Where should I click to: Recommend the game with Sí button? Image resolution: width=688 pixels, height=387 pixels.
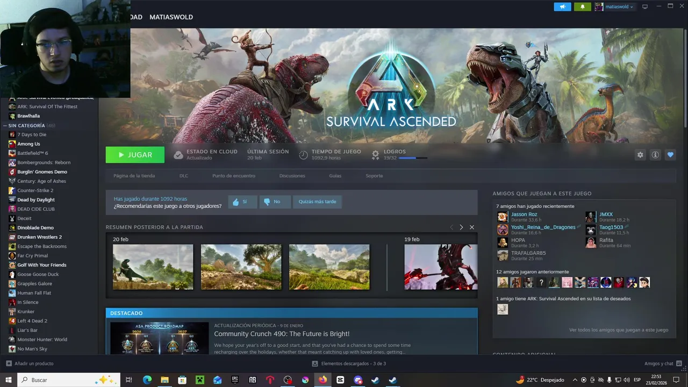click(242, 202)
